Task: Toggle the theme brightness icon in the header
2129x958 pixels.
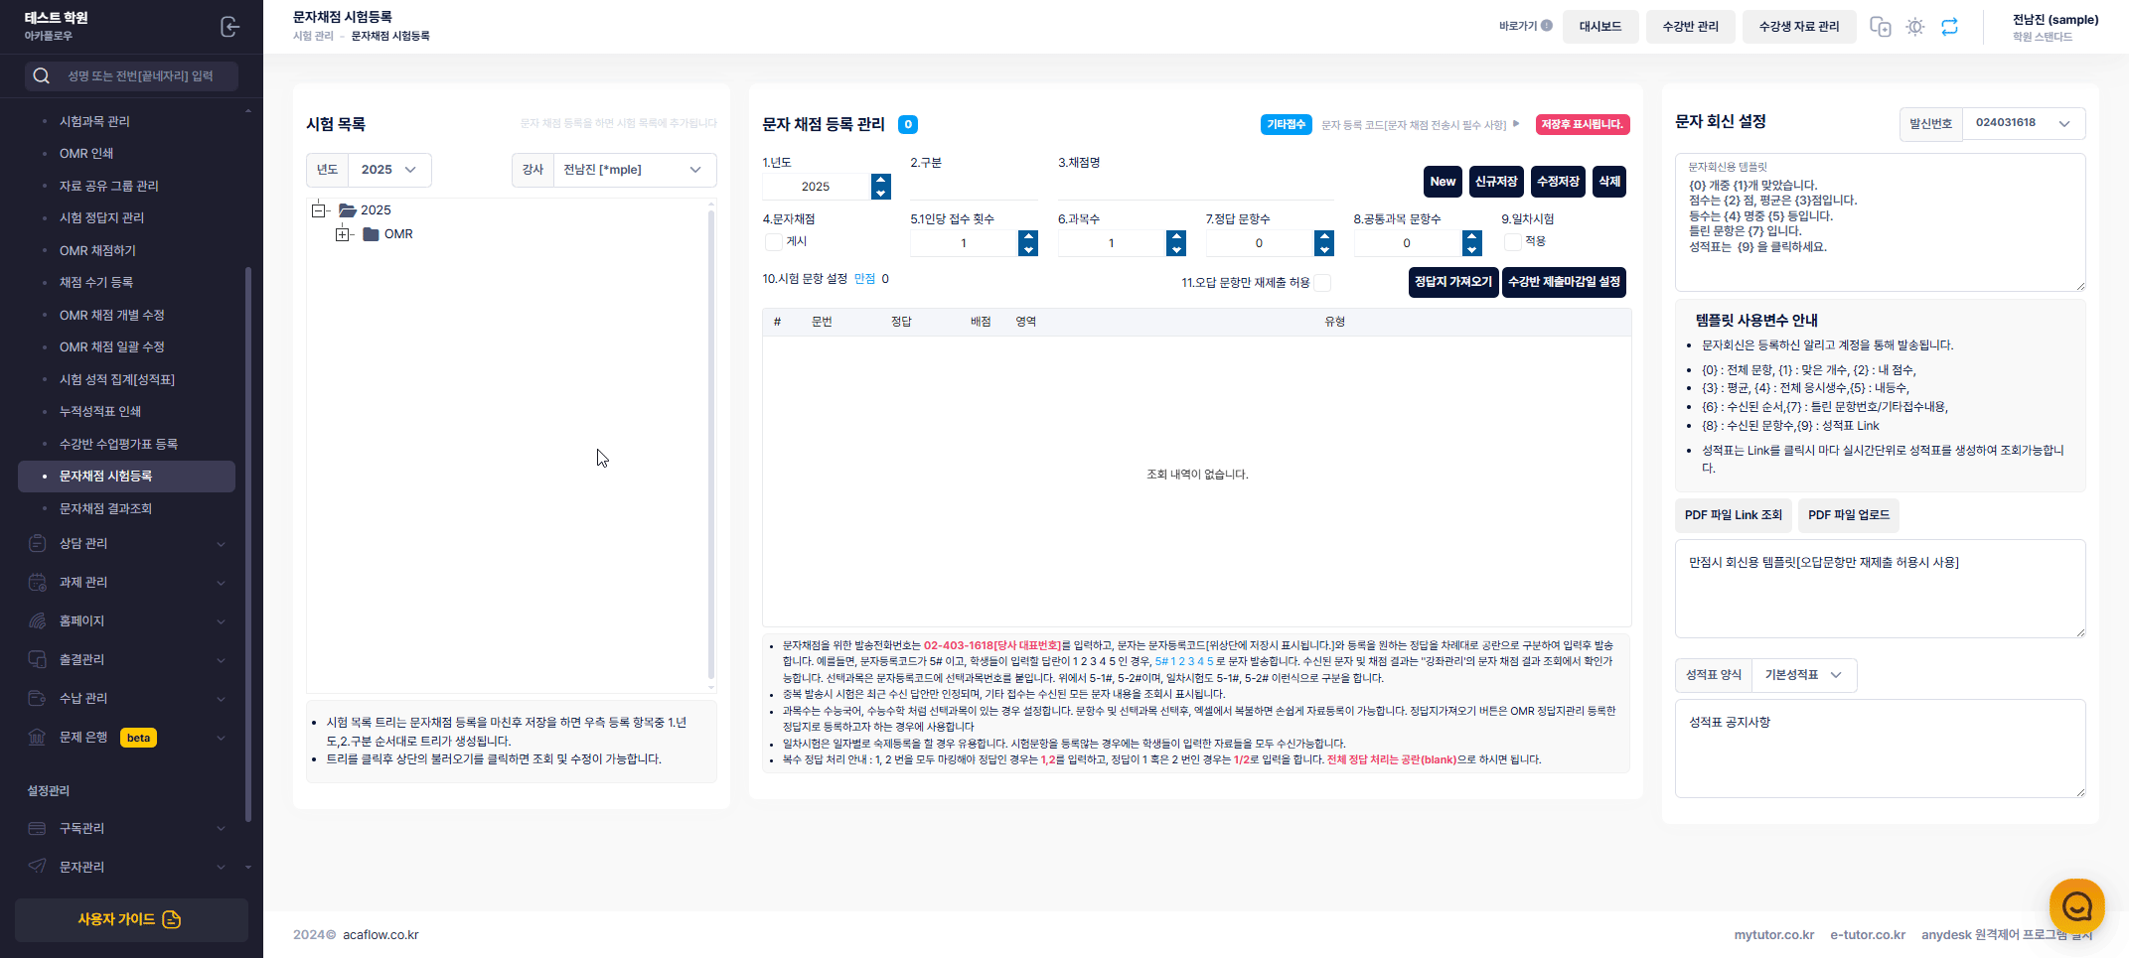Action: [1914, 27]
